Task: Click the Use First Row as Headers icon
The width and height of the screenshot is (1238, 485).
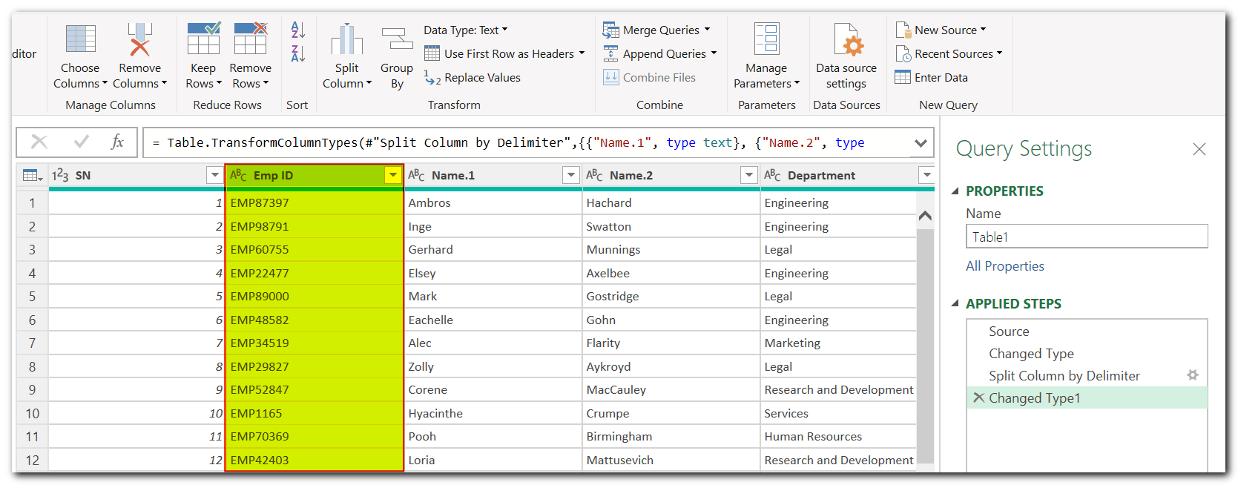Action: (x=432, y=53)
